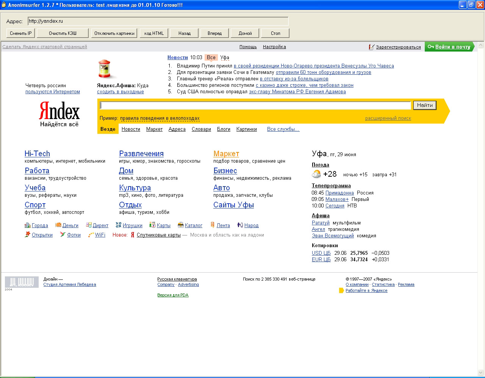The image size is (485, 378).
Task: Select the Все news filter tab
Action: [211, 58]
